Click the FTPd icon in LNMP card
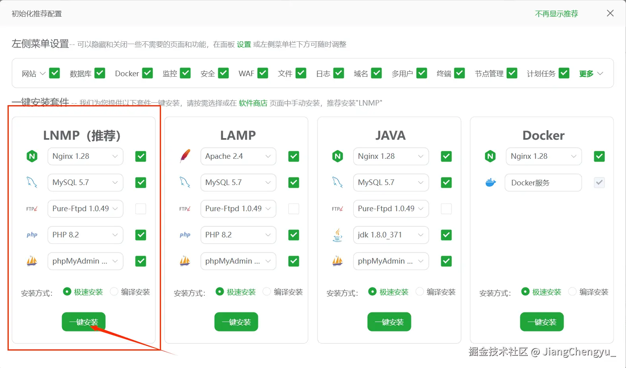The image size is (626, 368). [32, 209]
